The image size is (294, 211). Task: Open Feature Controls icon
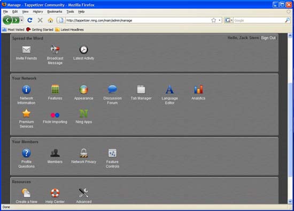pos(112,153)
